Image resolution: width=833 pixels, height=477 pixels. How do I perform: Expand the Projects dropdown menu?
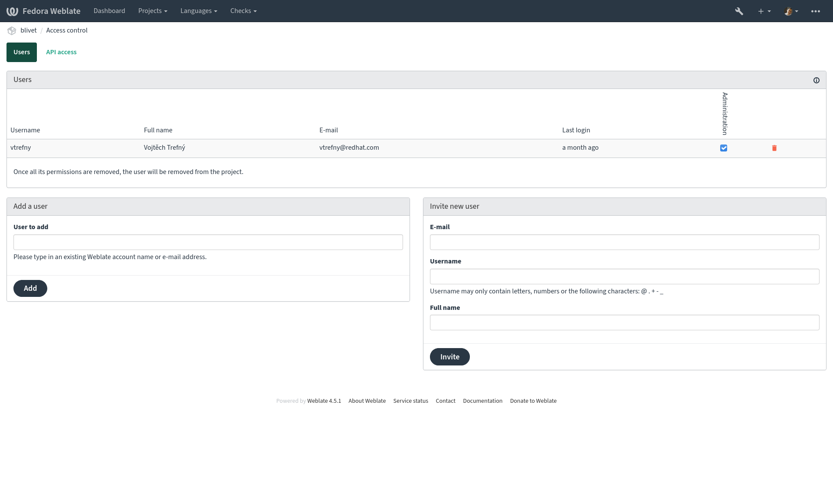[x=153, y=11]
